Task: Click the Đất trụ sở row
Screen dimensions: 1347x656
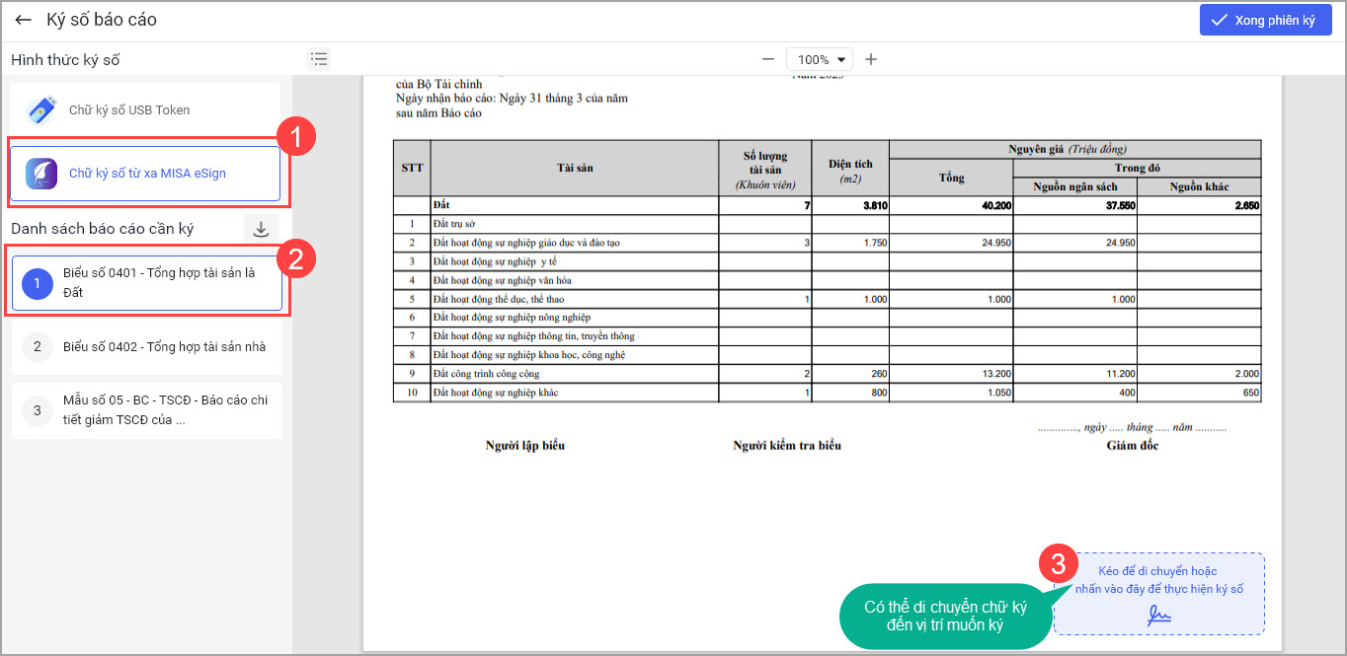Action: [x=827, y=224]
